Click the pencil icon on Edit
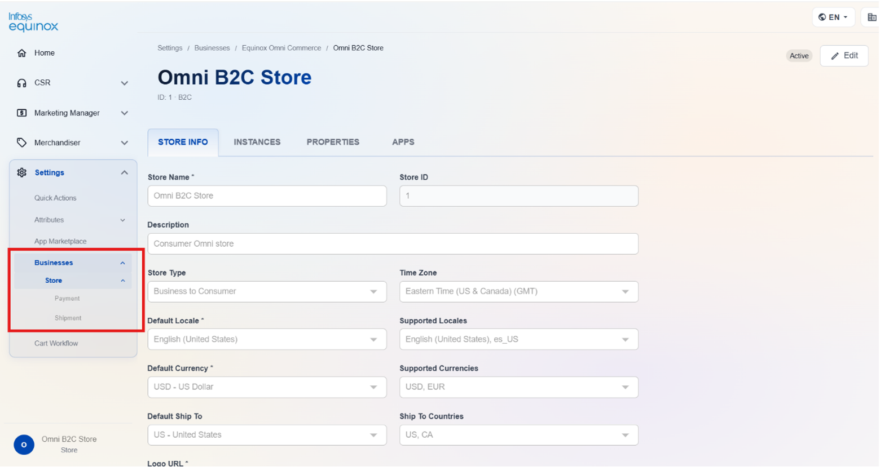Image resolution: width=880 pixels, height=467 pixels. click(x=835, y=56)
